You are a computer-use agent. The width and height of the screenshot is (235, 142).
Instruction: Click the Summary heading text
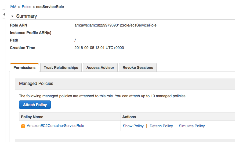(x=27, y=16)
